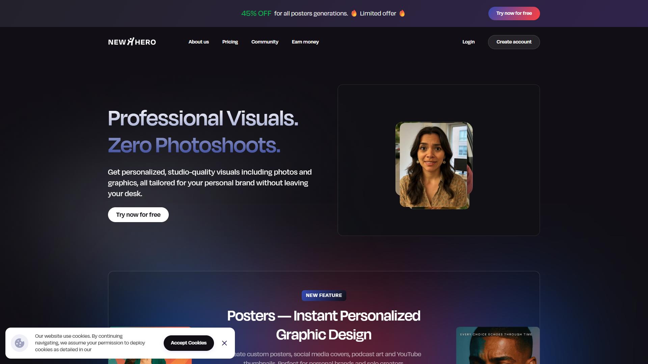Click the 'Zero Photoshoots.' heading
Image resolution: width=648 pixels, height=364 pixels.
pyautogui.click(x=194, y=145)
